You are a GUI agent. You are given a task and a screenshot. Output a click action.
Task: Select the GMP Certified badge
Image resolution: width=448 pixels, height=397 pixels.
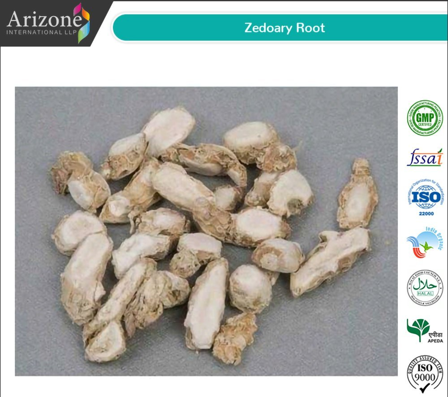(x=425, y=118)
